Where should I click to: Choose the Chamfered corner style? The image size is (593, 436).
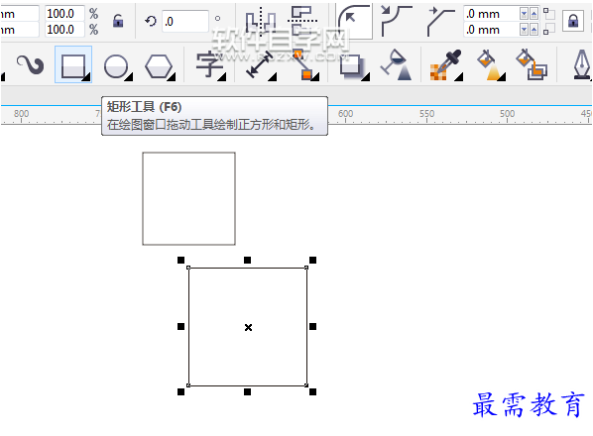(440, 21)
